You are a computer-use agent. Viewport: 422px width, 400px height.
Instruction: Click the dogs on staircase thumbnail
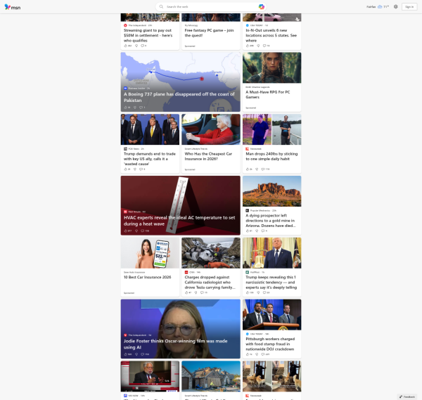pos(271,376)
